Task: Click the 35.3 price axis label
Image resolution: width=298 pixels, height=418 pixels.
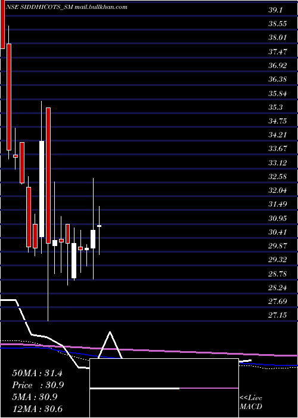Action: (x=276, y=107)
